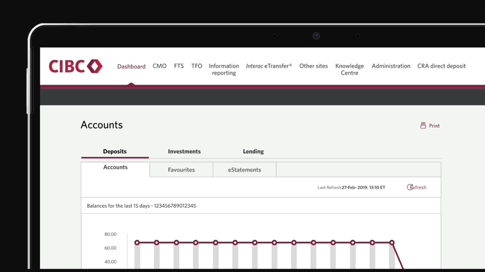Viewport: 485px width, 272px height.
Task: Open the CMO menu
Action: tap(159, 66)
